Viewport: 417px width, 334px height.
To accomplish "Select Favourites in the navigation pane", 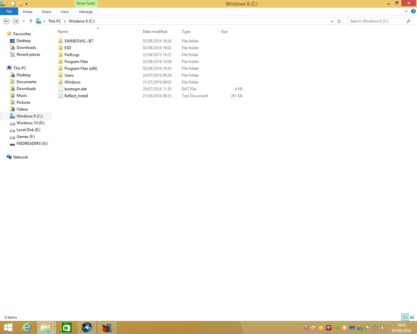I will [22, 34].
